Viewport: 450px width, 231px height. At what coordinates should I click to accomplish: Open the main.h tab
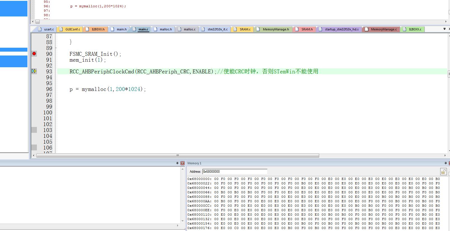coord(119,29)
